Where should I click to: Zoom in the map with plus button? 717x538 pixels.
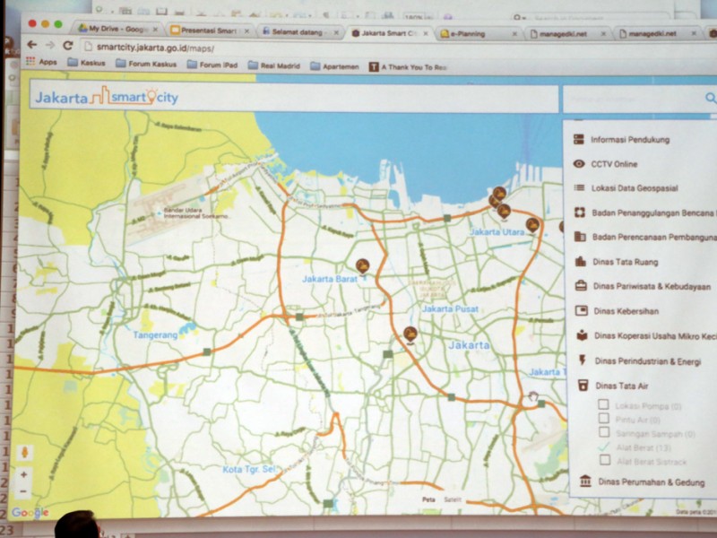[x=24, y=474]
